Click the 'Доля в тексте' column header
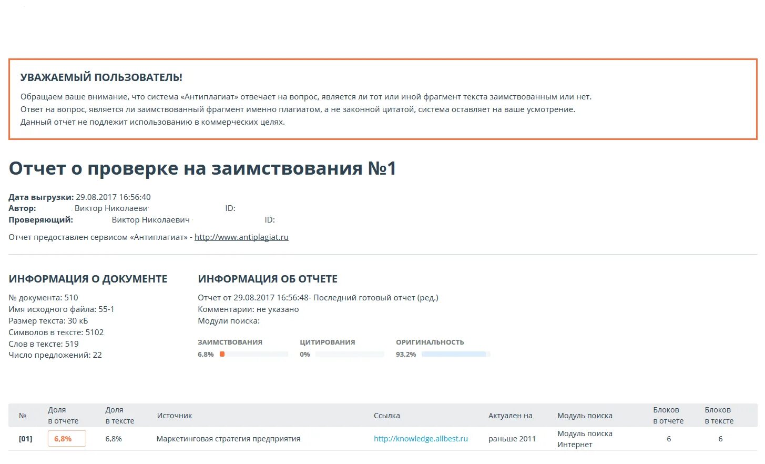Image resolution: width=765 pixels, height=464 pixels. point(120,416)
